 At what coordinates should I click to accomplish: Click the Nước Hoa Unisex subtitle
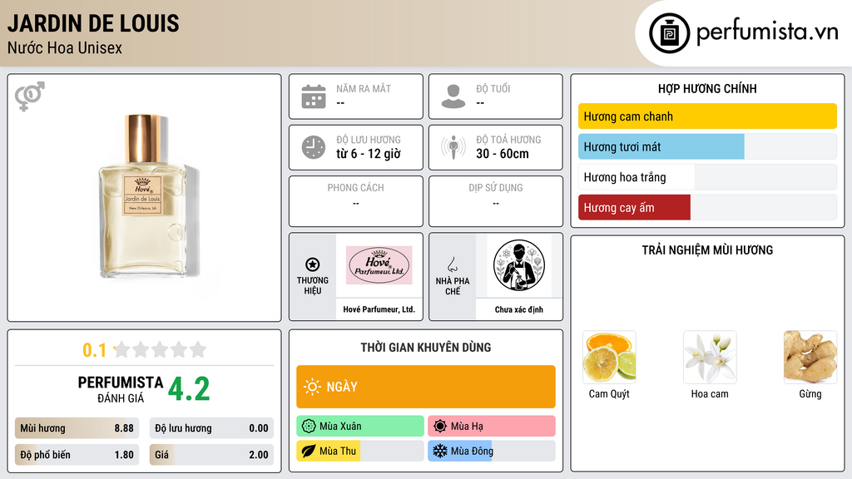pos(65,47)
